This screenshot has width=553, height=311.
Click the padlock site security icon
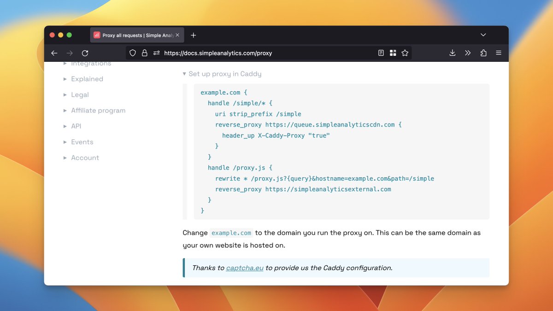(x=144, y=53)
